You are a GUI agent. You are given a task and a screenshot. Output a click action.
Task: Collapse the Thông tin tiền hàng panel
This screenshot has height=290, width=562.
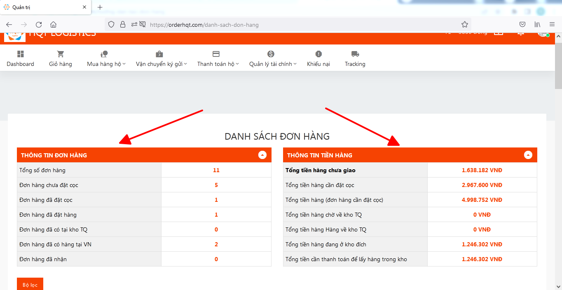coord(528,155)
